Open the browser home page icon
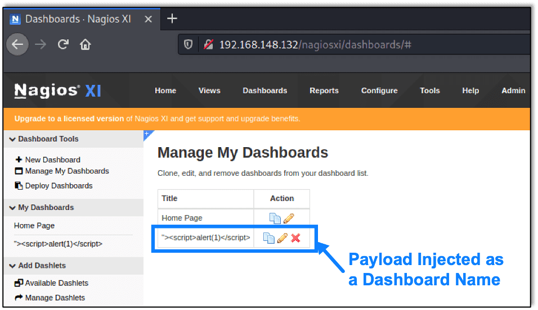 tap(85, 44)
